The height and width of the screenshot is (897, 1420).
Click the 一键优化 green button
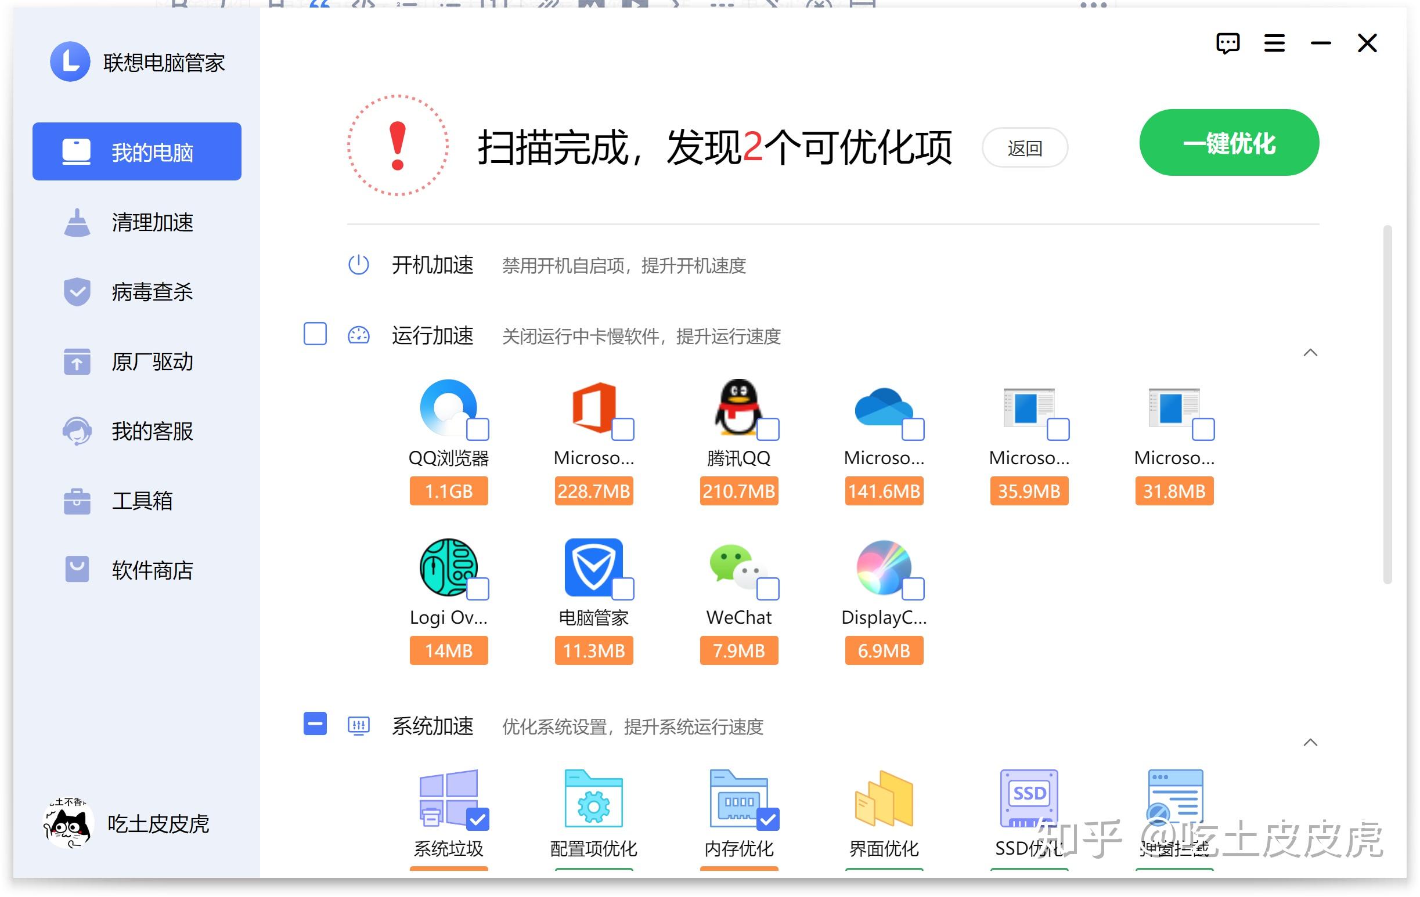click(1229, 143)
